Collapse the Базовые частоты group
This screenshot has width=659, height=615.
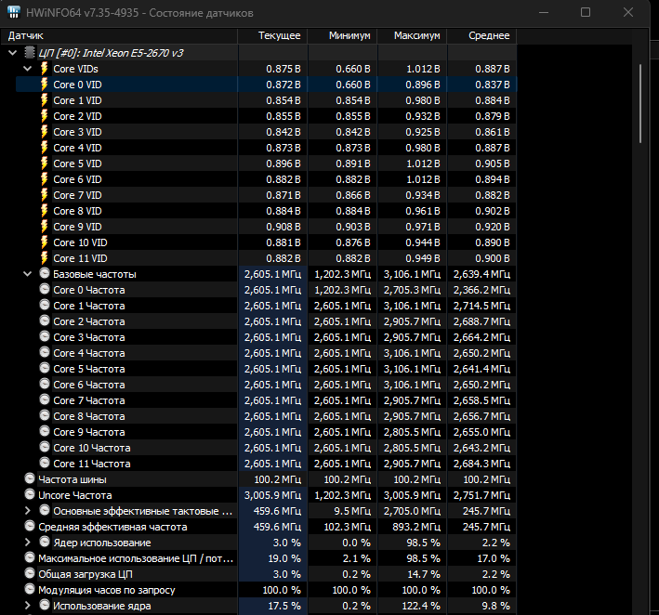tap(28, 274)
